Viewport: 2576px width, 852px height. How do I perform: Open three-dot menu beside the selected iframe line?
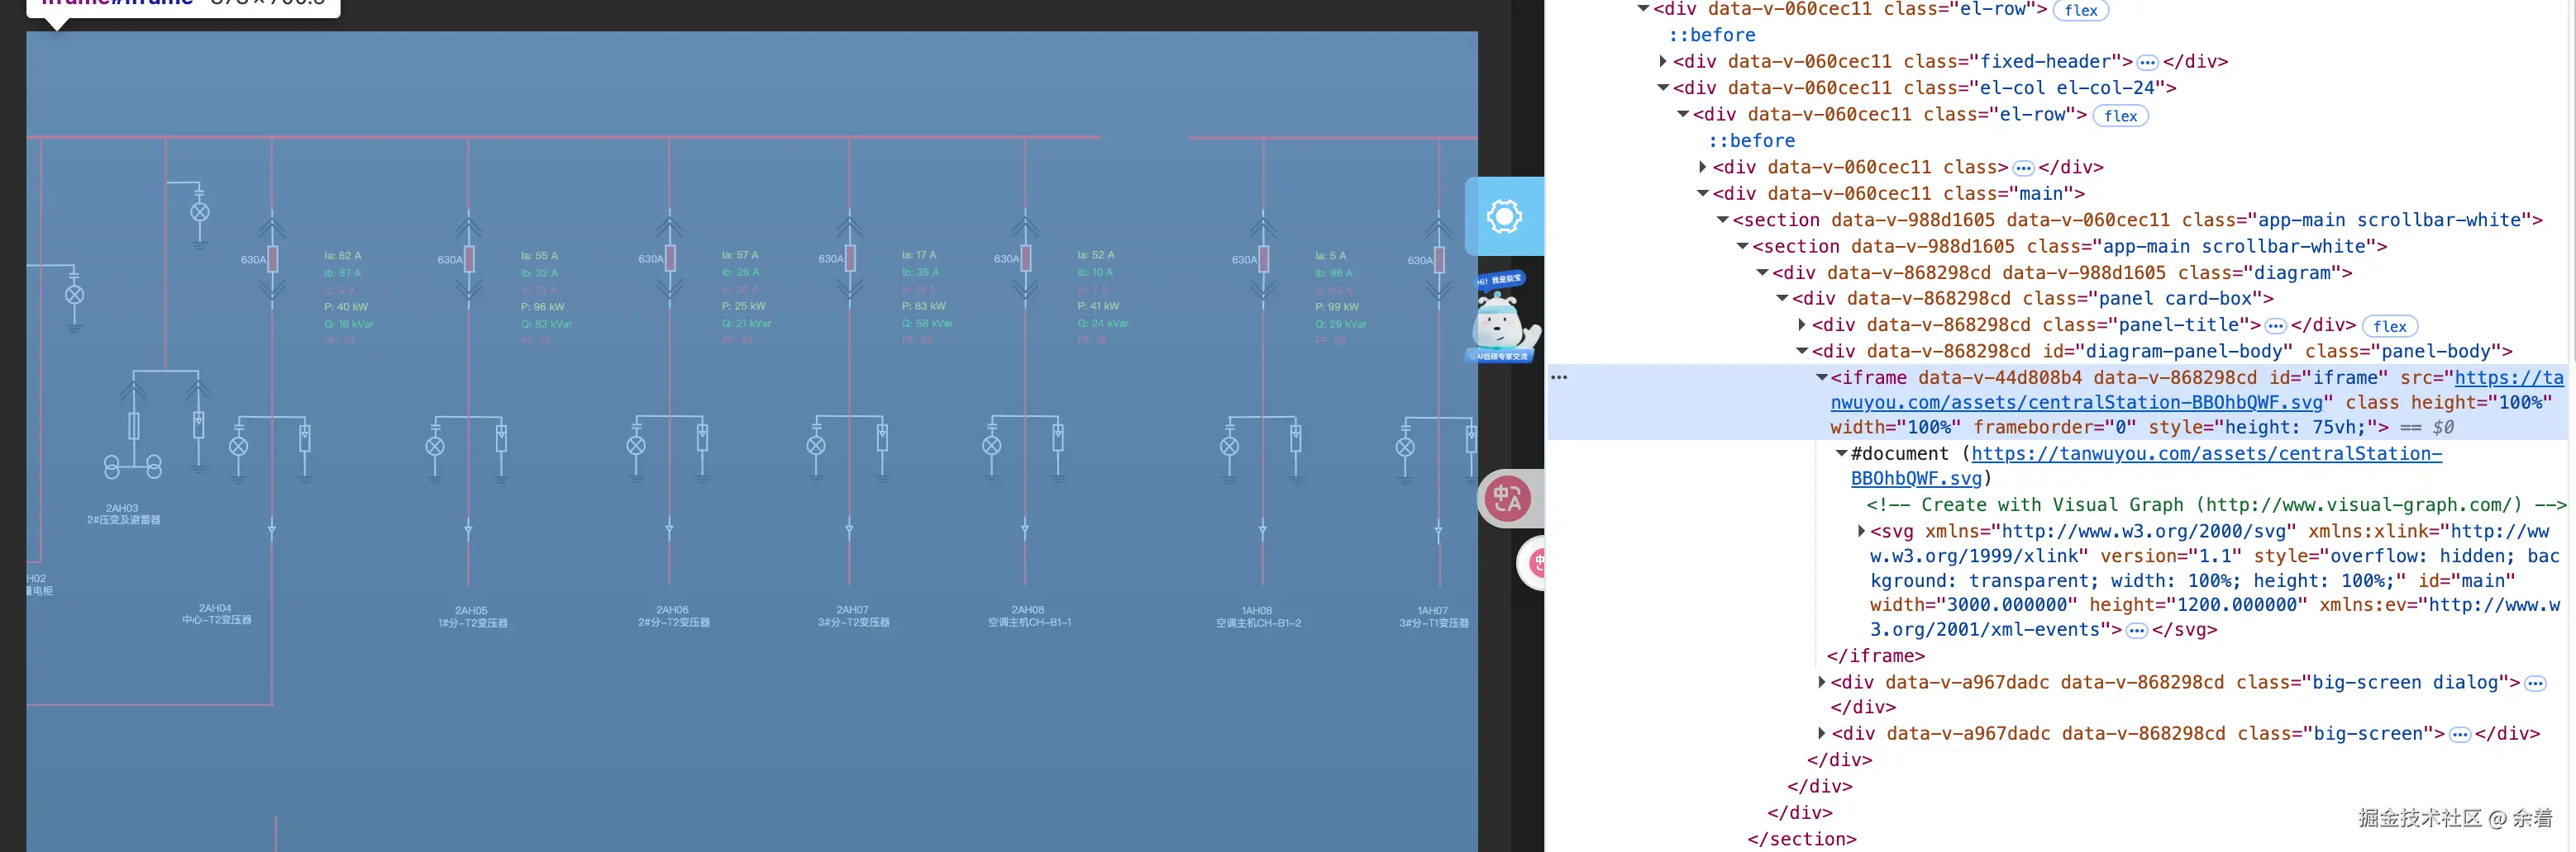[x=1558, y=377]
